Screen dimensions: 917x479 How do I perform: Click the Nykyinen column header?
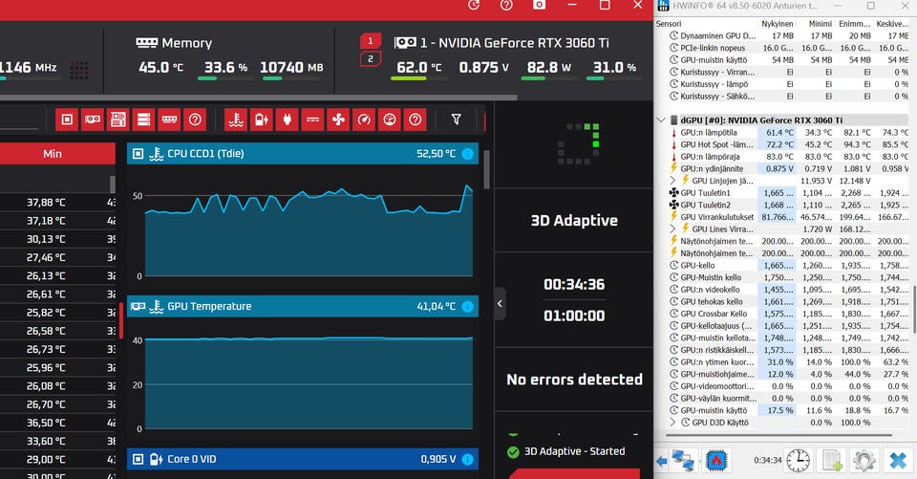778,24
